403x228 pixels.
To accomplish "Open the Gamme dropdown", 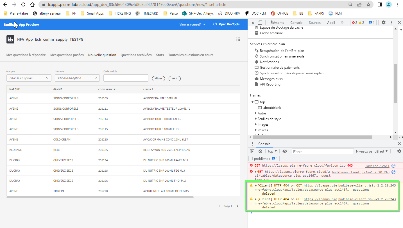I will pos(77,78).
